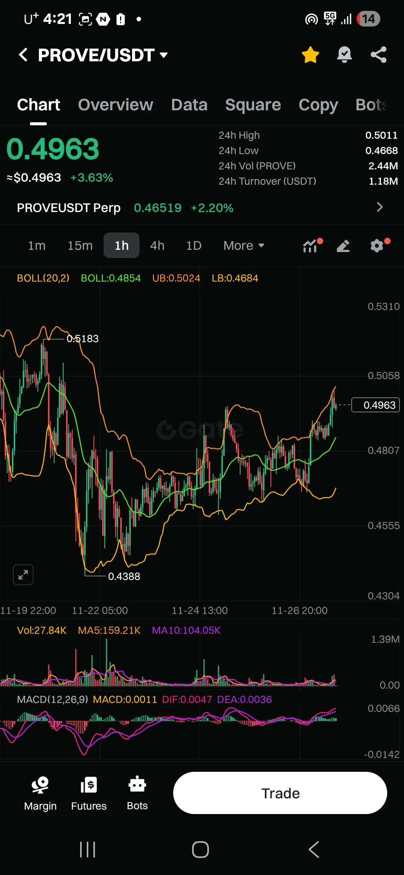
Task: Tap the LB:0.4684 lower band value
Action: tap(235, 278)
